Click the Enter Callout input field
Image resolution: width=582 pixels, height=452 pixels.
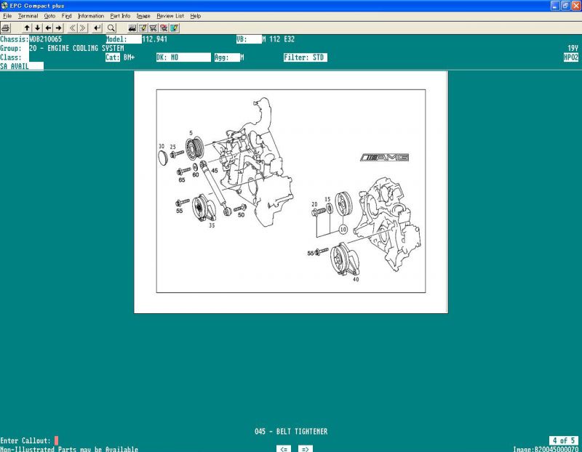[56, 440]
